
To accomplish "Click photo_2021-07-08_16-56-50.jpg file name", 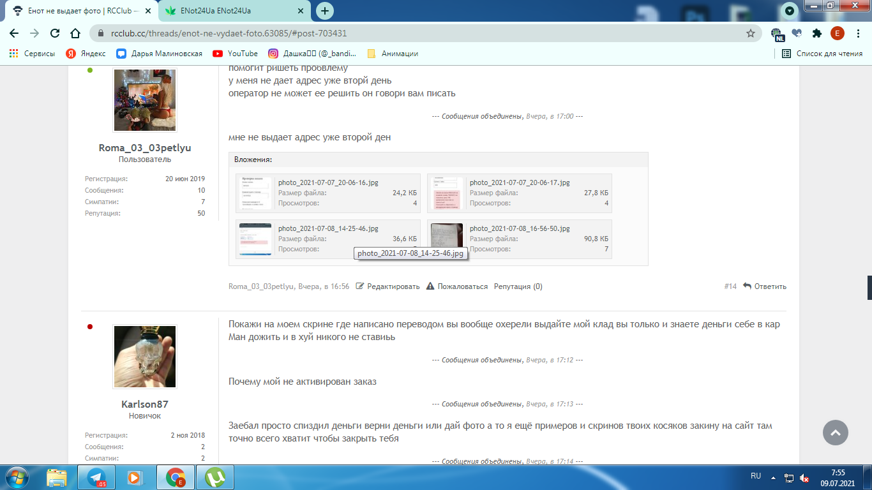I will pos(520,228).
